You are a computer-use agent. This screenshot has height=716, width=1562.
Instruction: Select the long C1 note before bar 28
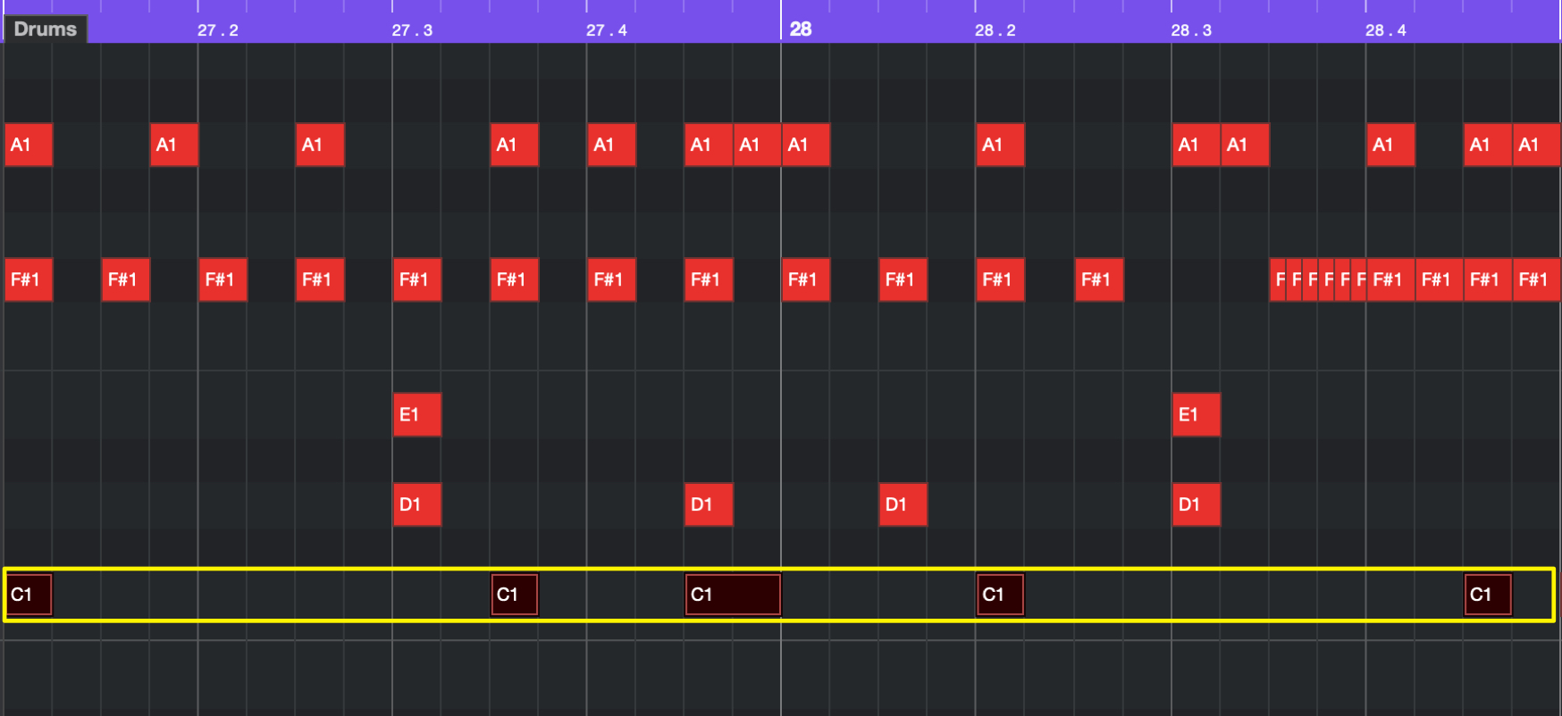tap(733, 595)
